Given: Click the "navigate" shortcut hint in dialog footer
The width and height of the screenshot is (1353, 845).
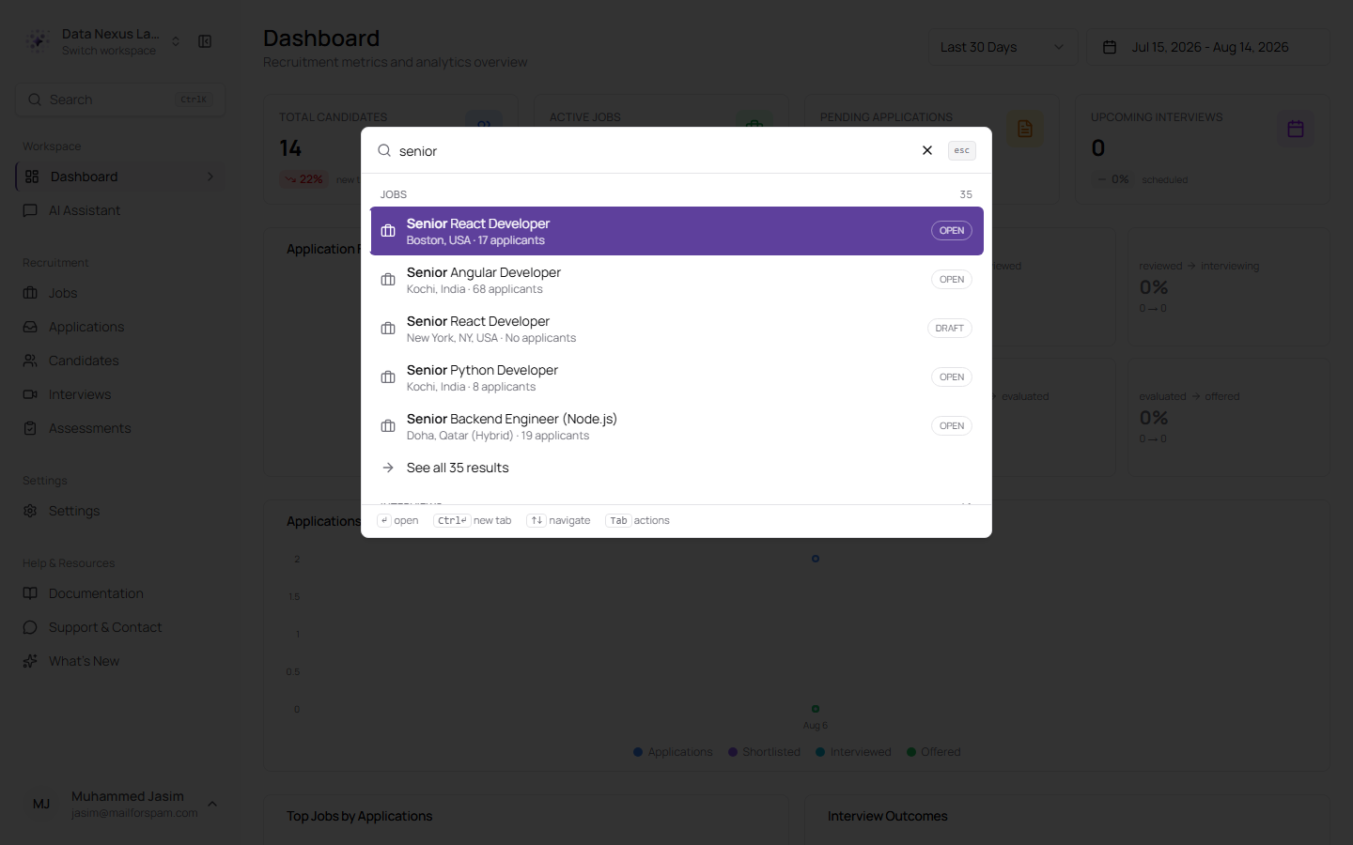Looking at the screenshot, I should click(559, 520).
